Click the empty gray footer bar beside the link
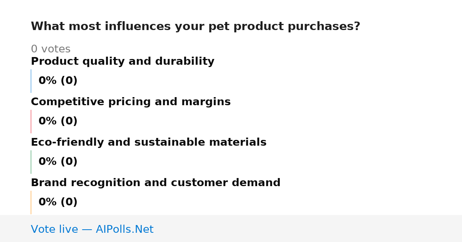The height and width of the screenshot is (242, 462). pyautogui.click(x=308, y=229)
